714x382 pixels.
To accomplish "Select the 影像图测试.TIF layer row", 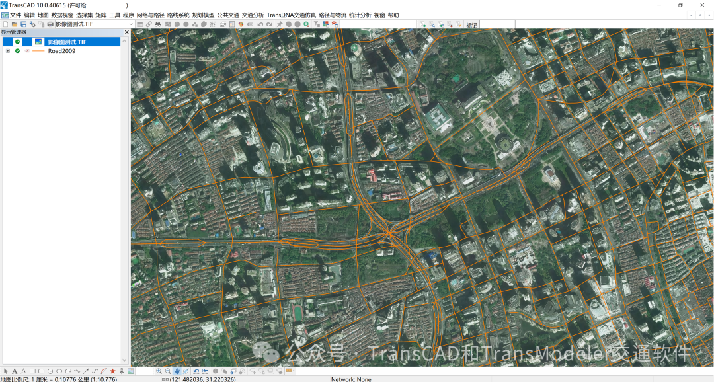I will tap(61, 42).
